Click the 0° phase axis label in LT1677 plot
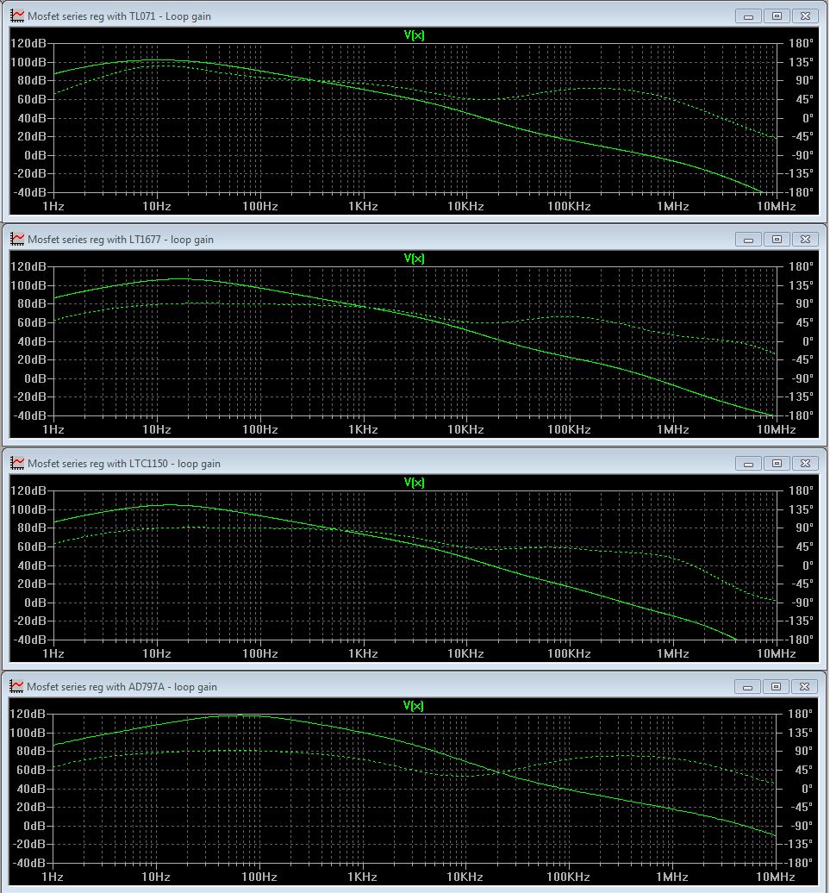The image size is (830, 893). 808,341
